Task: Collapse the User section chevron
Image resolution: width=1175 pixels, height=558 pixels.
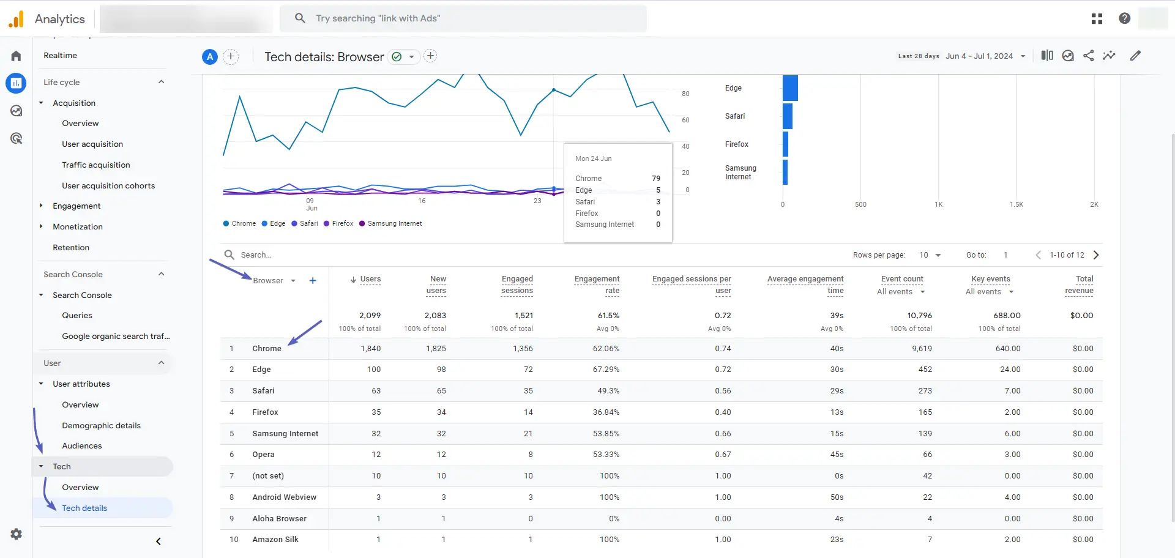Action: point(162,363)
